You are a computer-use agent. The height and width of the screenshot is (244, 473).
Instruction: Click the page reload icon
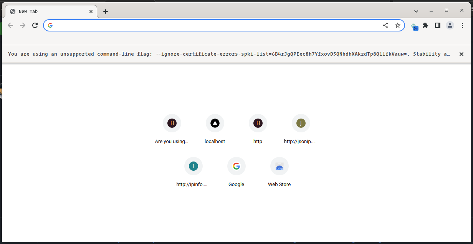[x=35, y=25]
